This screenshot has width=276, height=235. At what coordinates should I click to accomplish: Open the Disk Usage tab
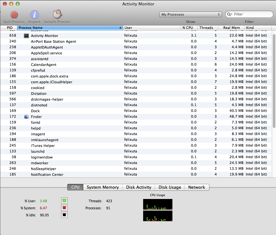[170, 187]
